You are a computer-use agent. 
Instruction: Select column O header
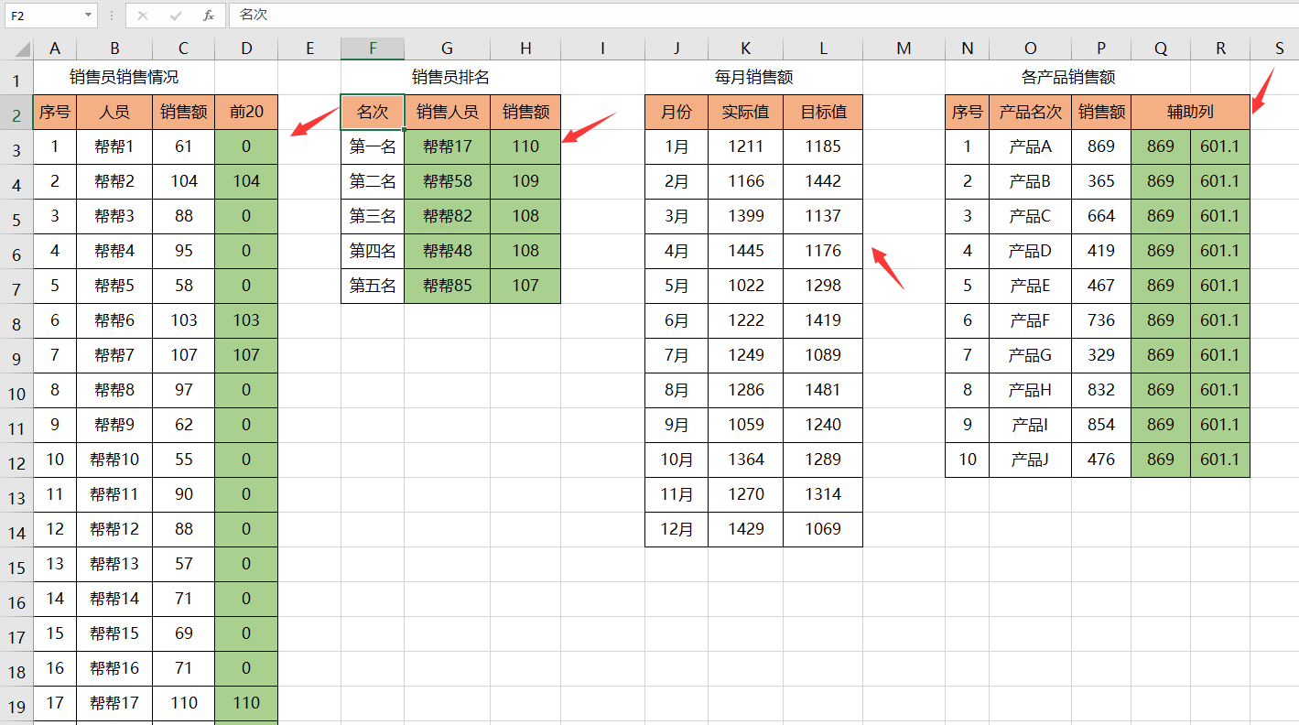click(x=1031, y=49)
